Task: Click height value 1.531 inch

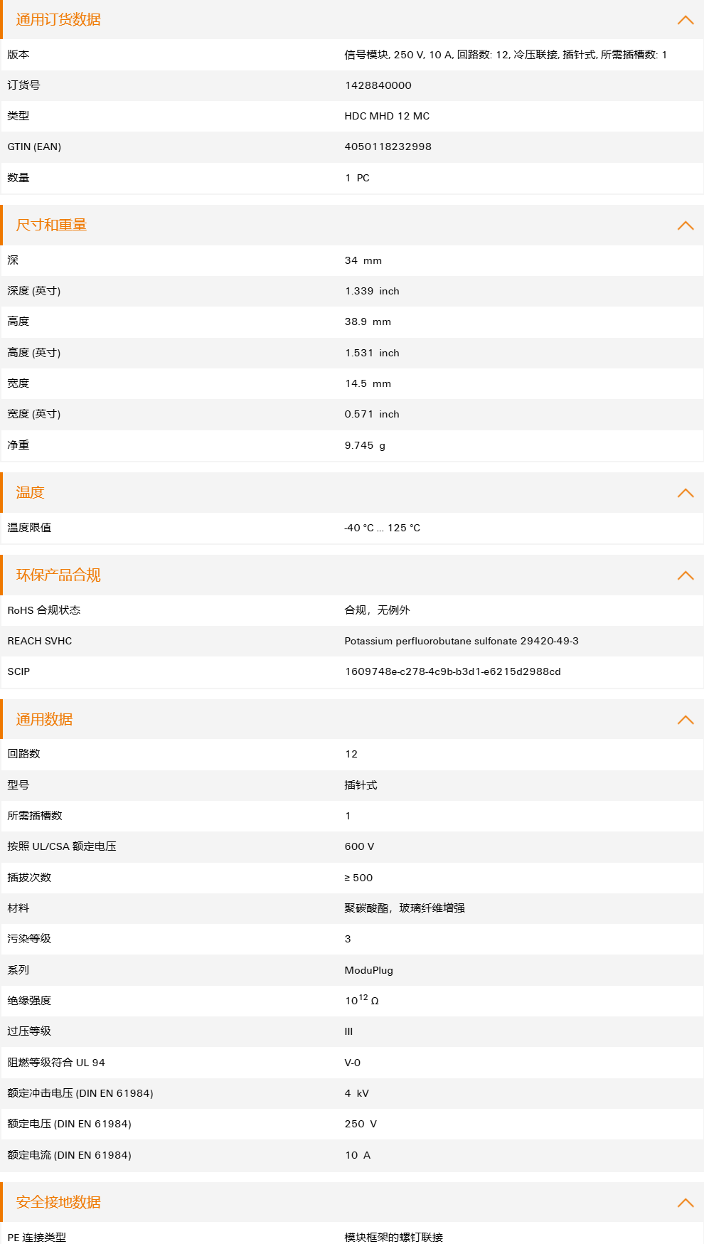Action: tap(372, 353)
